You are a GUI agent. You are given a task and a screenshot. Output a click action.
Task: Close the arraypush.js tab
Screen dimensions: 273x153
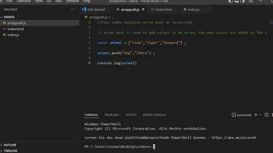pos(143,9)
